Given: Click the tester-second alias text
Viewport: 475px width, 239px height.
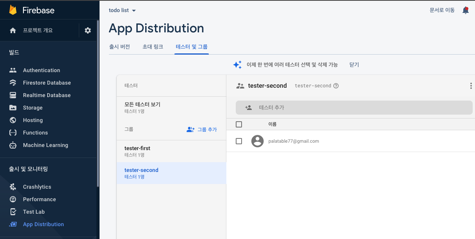Looking at the screenshot, I should coord(313,86).
